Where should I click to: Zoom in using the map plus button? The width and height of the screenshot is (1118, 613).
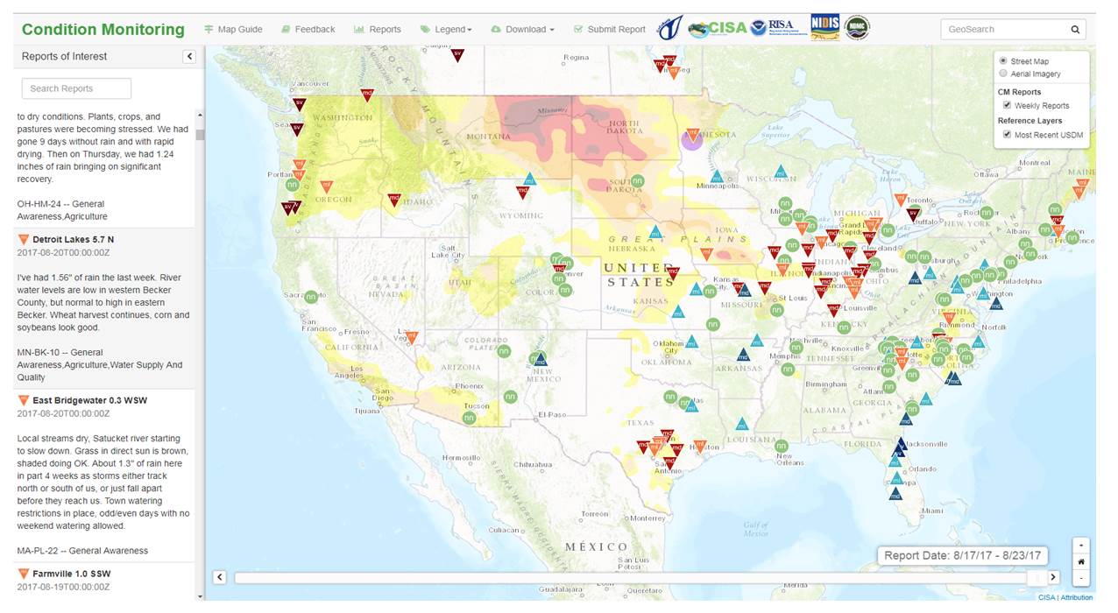[1081, 545]
